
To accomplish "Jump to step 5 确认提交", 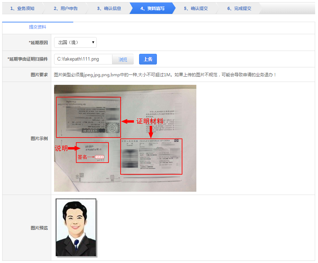I will pos(196,8).
